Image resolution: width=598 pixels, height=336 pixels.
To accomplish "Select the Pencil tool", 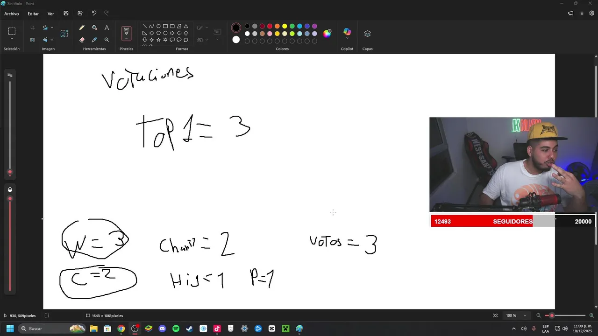I will pos(82,28).
